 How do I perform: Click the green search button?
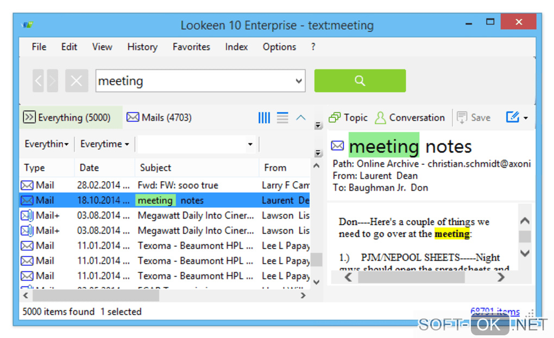[360, 81]
